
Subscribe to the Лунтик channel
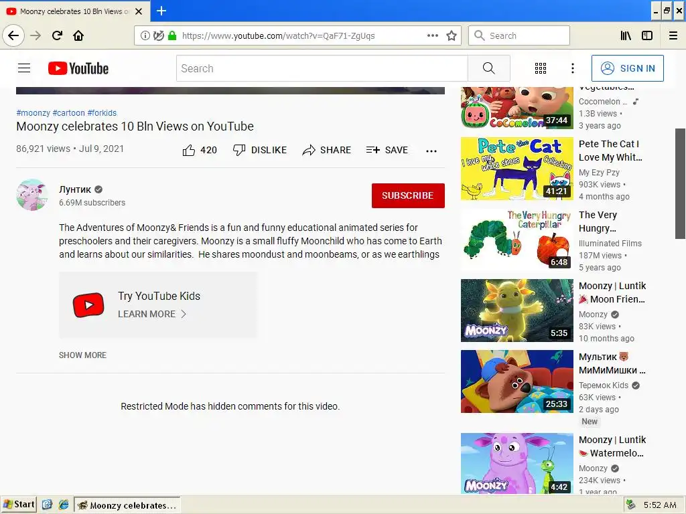click(408, 195)
